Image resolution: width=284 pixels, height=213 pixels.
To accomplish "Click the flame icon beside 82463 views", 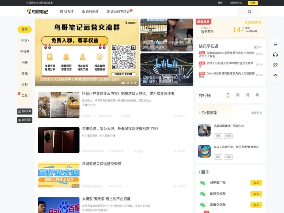I will point(175,116).
